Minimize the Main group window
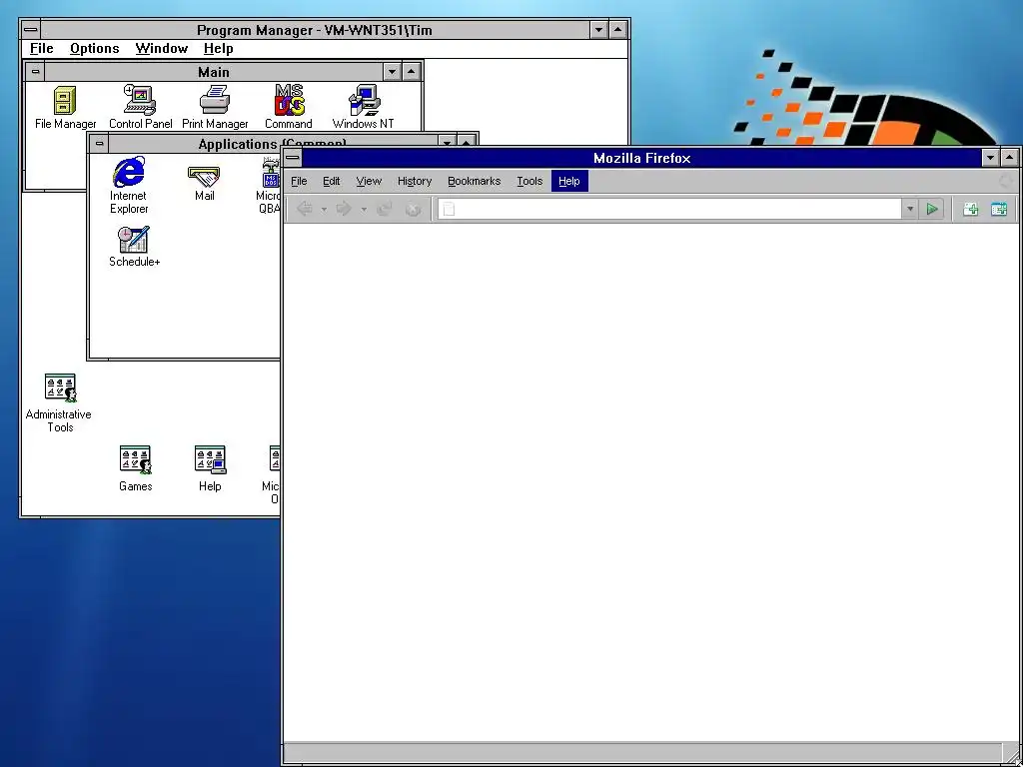 click(x=392, y=72)
